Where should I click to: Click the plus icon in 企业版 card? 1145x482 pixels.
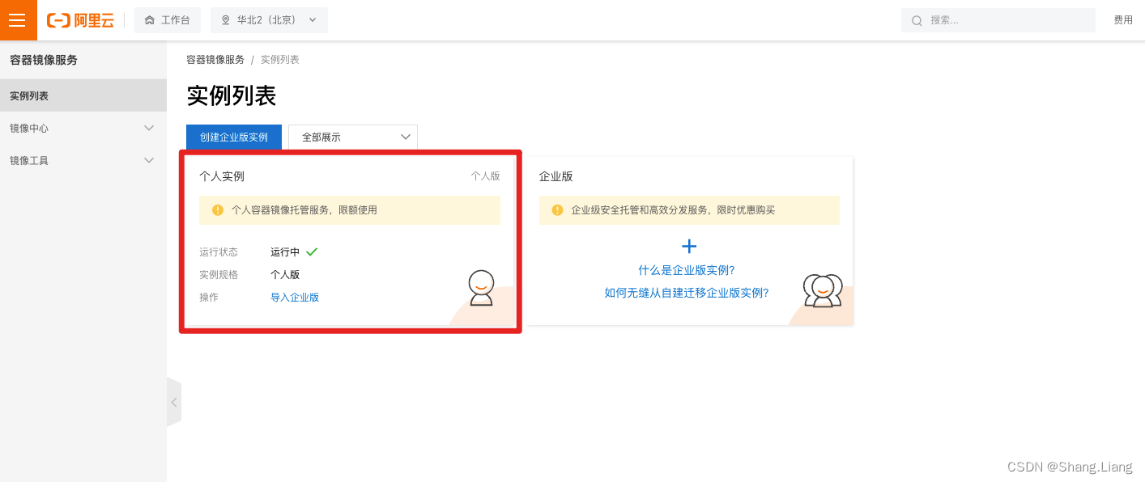click(x=689, y=246)
